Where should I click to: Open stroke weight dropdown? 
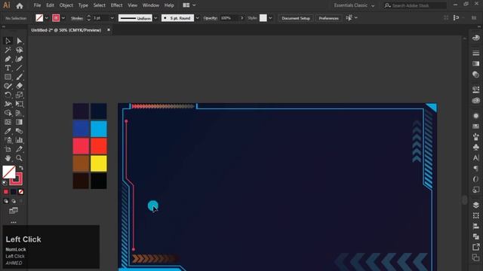point(112,18)
